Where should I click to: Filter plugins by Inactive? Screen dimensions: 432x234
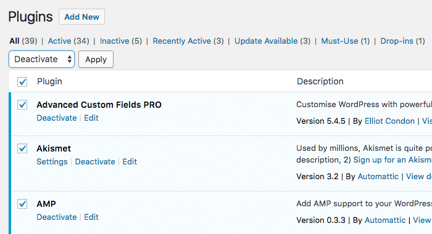coord(114,41)
